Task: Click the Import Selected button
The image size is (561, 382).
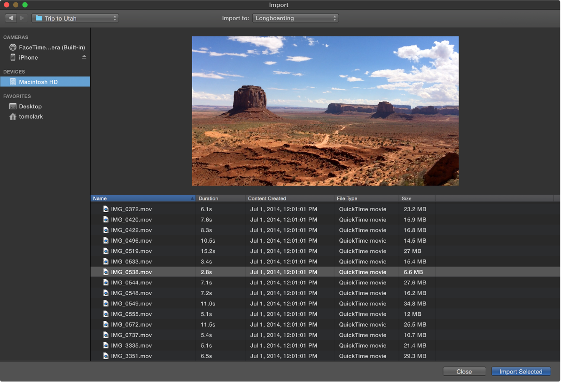Action: point(521,371)
